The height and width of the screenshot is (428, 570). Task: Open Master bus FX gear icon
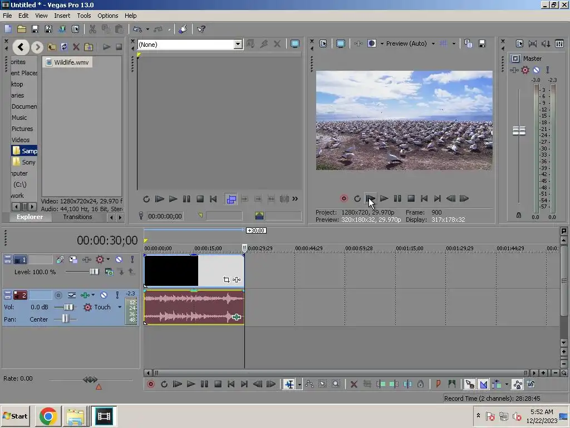525,70
